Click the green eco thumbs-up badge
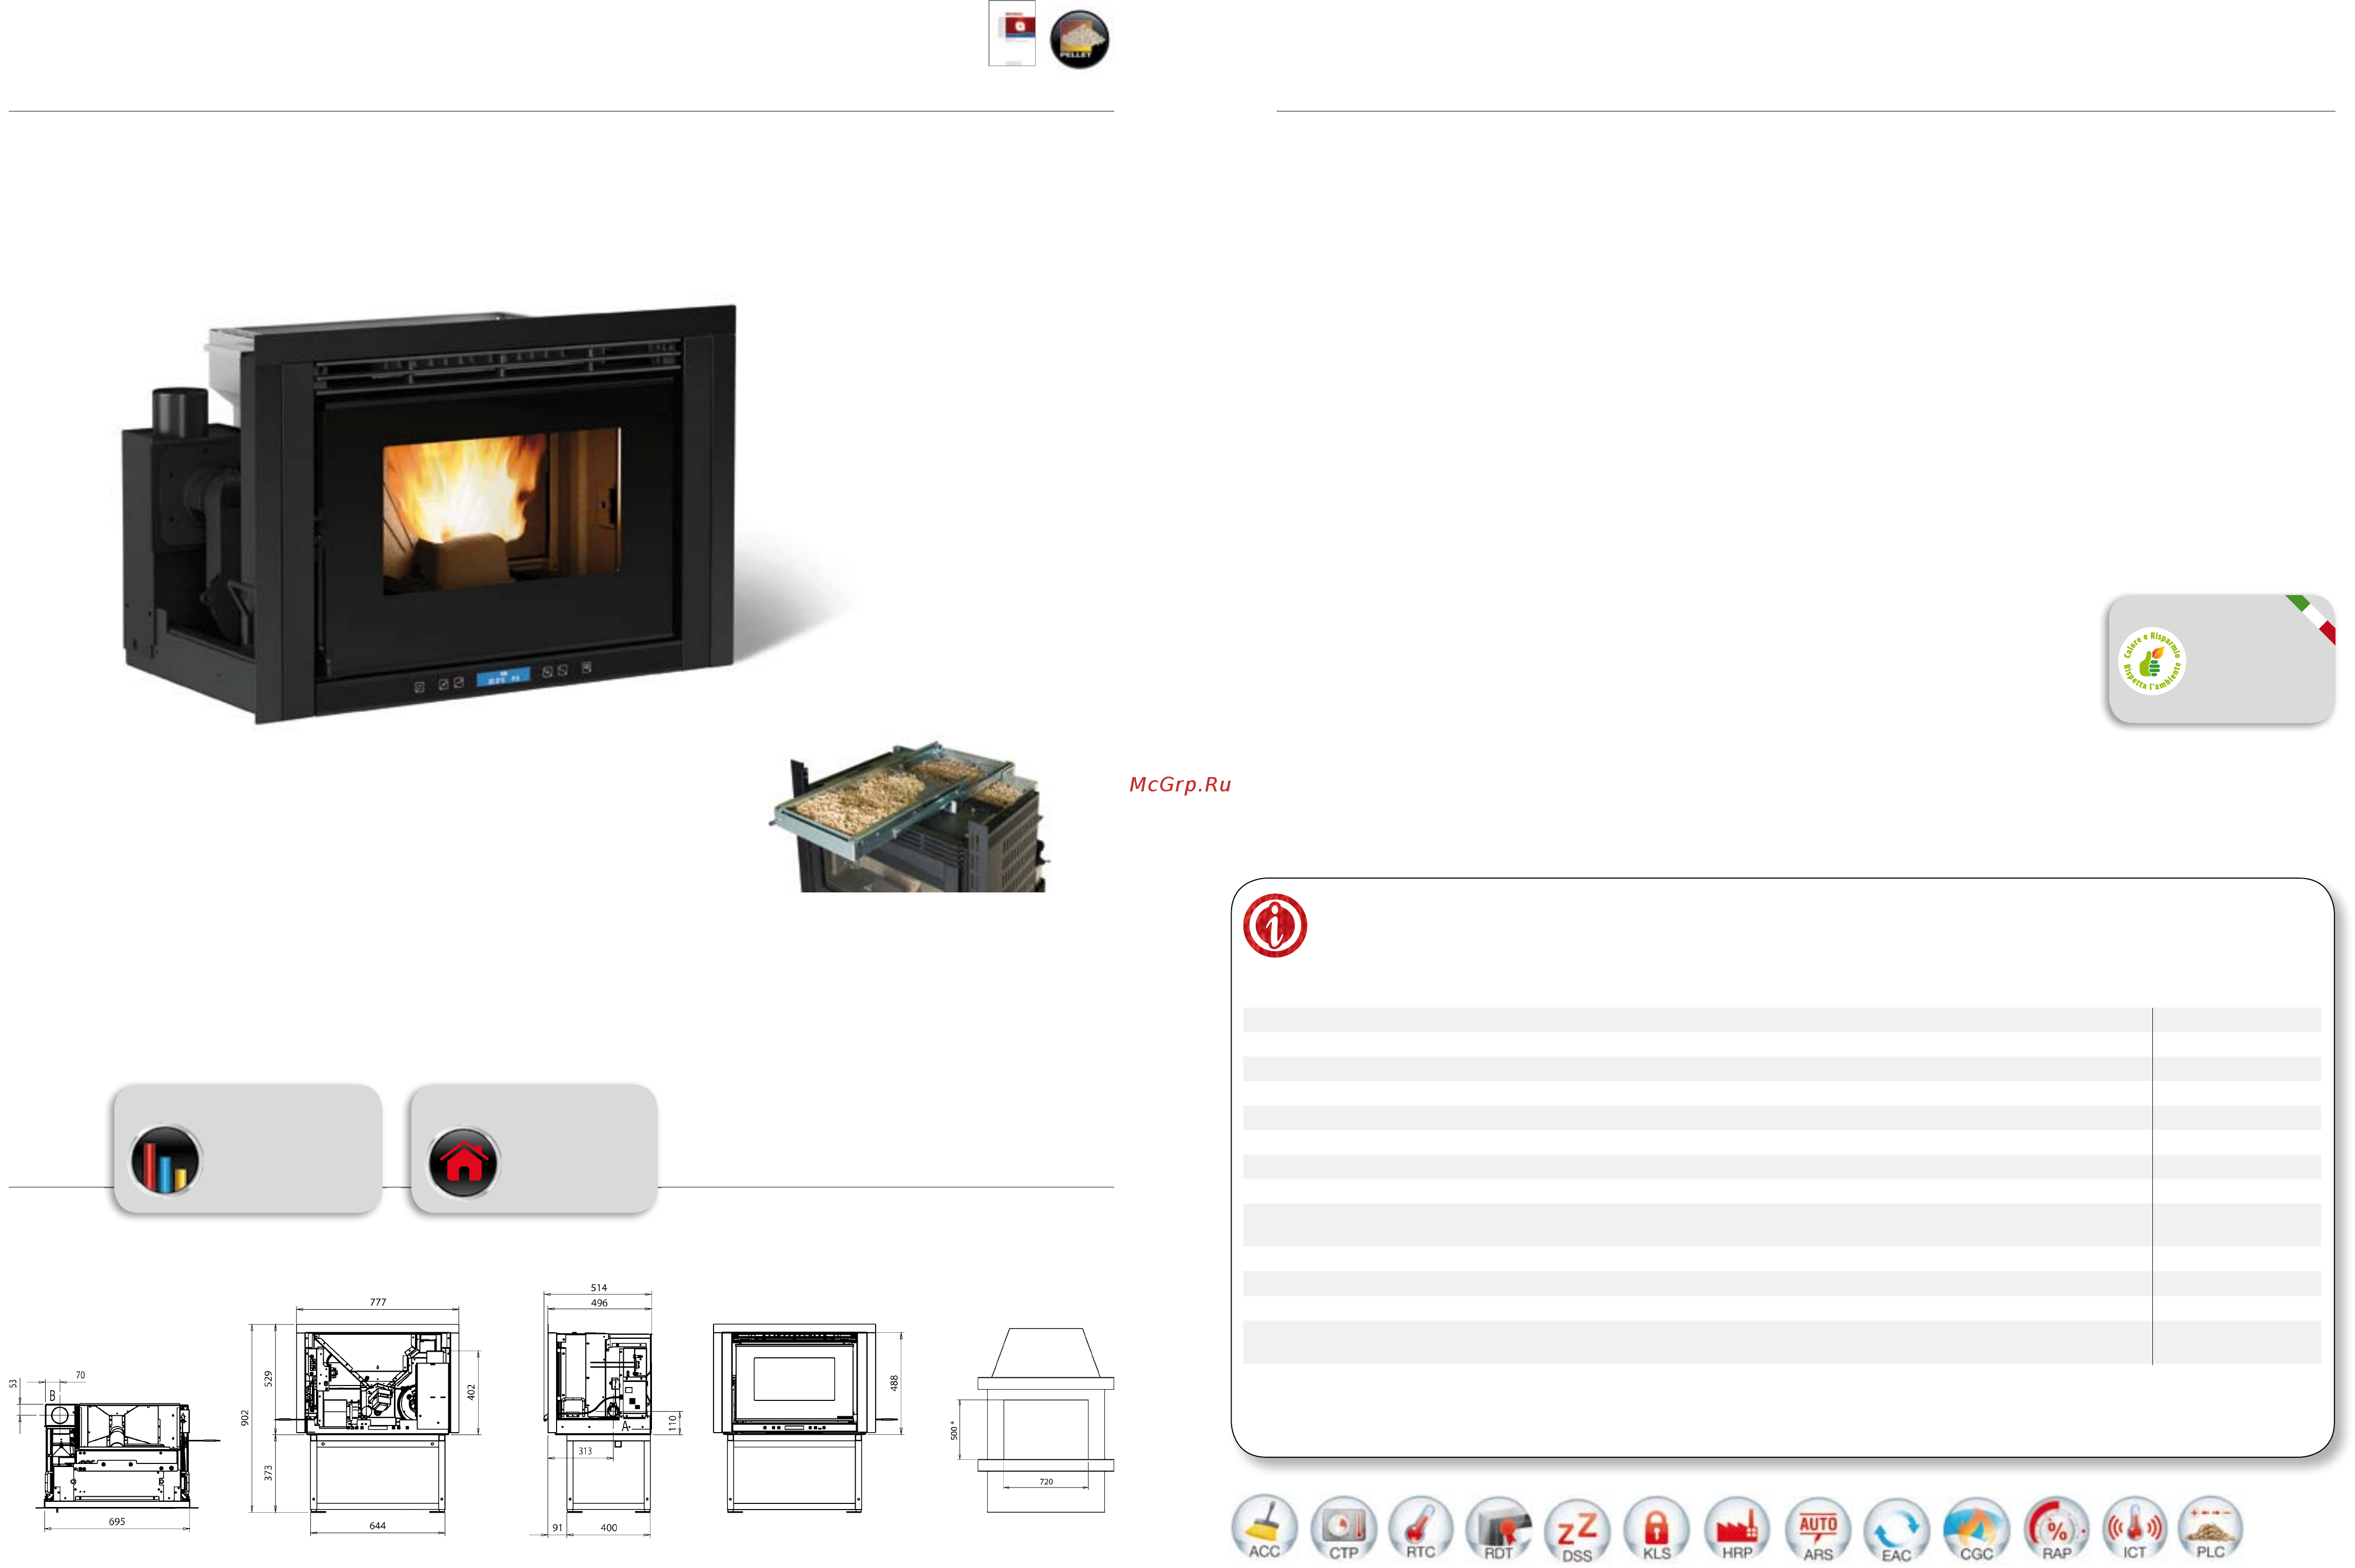 click(x=2152, y=661)
